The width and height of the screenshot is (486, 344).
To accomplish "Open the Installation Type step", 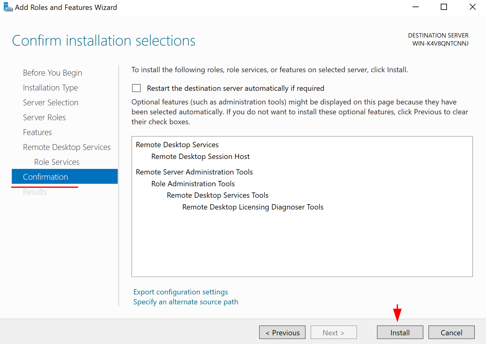I will point(50,88).
